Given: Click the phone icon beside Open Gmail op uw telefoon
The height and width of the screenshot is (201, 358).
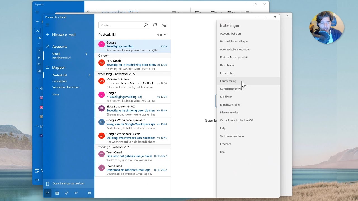Looking at the screenshot, I should [x=48, y=184].
